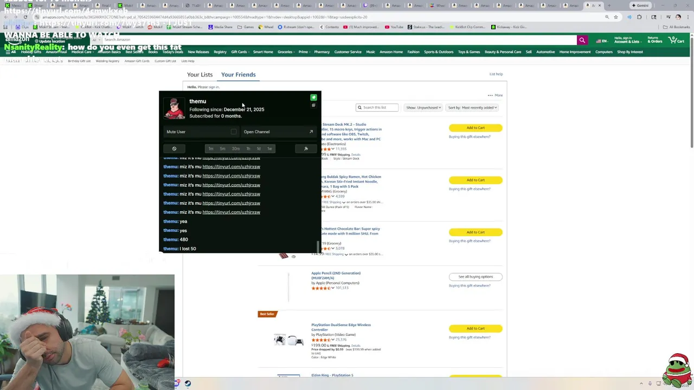Close the active Amazon tab
Image resolution: width=694 pixels, height=390 pixels.
click(600, 5)
